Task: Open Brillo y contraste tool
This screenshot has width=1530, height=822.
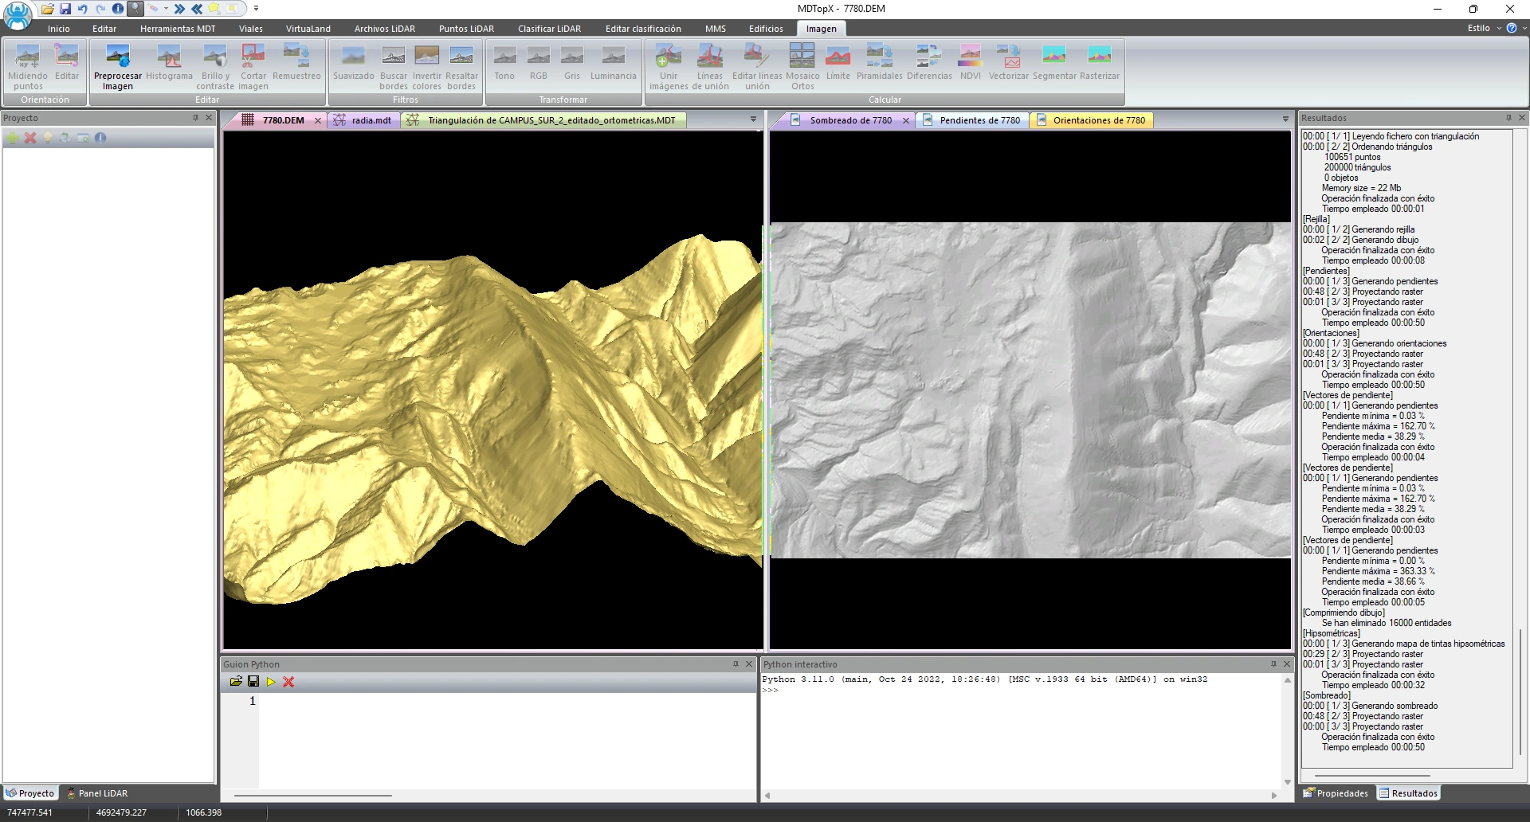Action: click(x=215, y=66)
